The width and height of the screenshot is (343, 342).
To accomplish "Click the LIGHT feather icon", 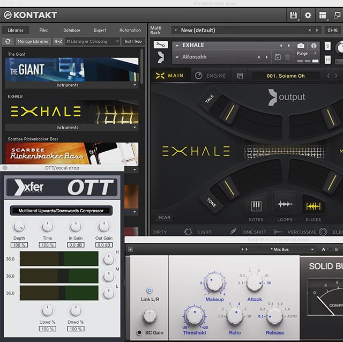I will point(234,232).
